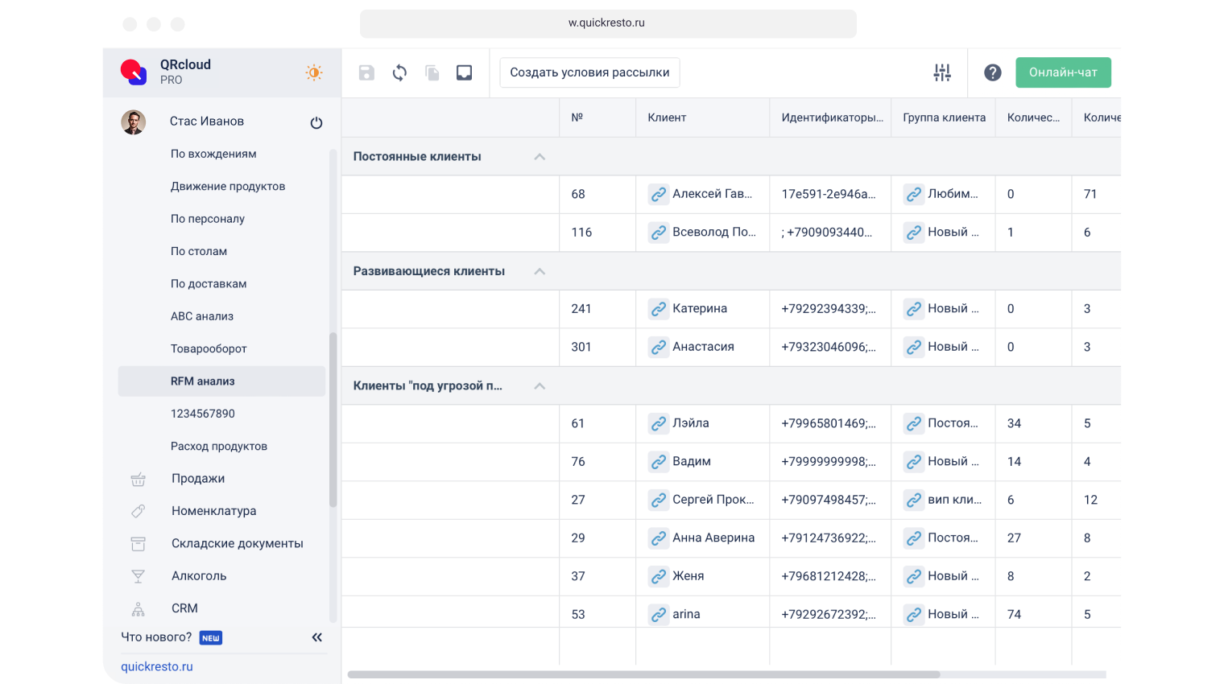The image size is (1224, 684).
Task: Click link icon next to Сергей Прок...
Action: coord(659,500)
